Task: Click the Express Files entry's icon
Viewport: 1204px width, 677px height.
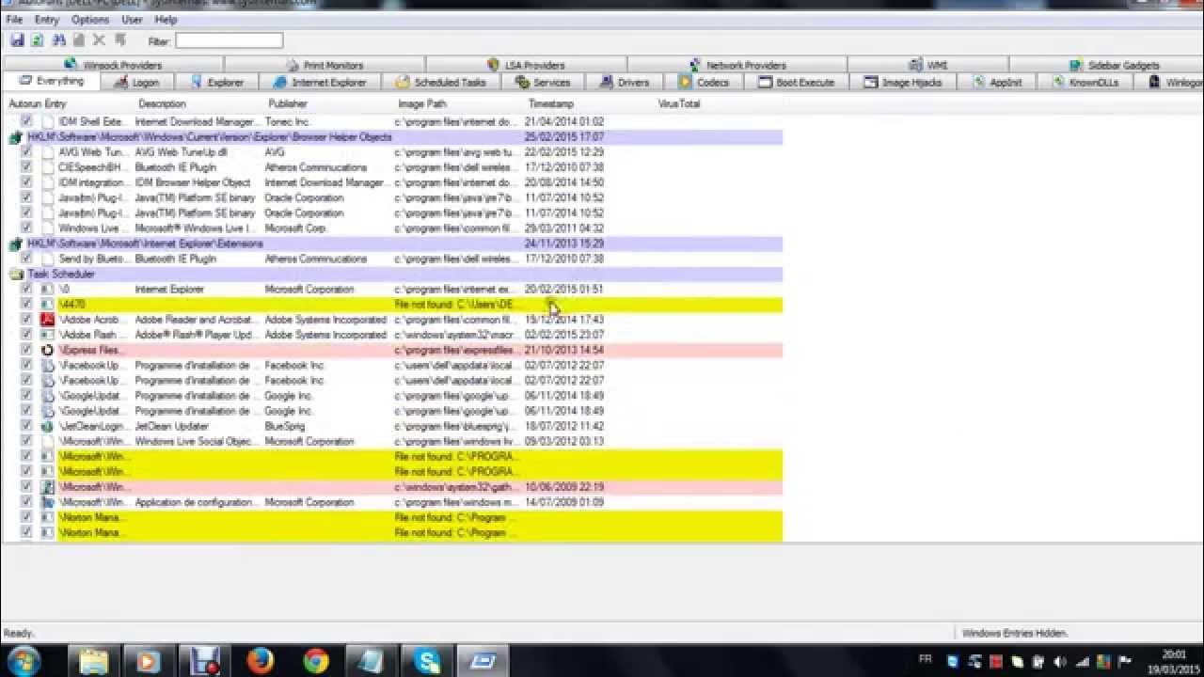Action: point(48,350)
